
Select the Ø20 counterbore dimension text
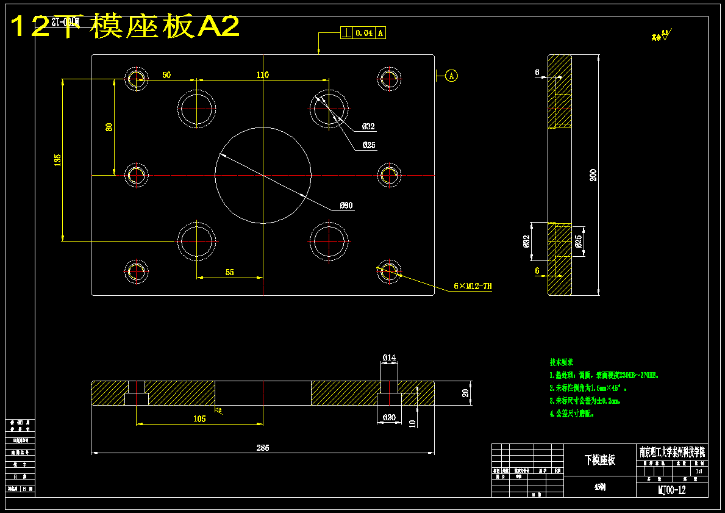click(x=389, y=417)
